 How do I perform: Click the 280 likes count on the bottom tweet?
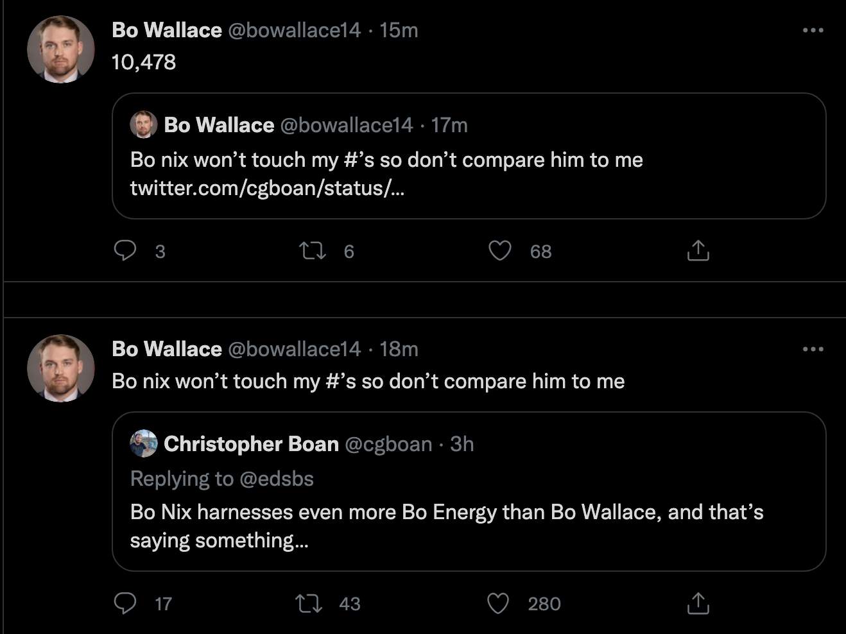544,604
